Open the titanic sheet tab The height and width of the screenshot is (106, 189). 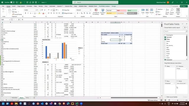point(22,98)
